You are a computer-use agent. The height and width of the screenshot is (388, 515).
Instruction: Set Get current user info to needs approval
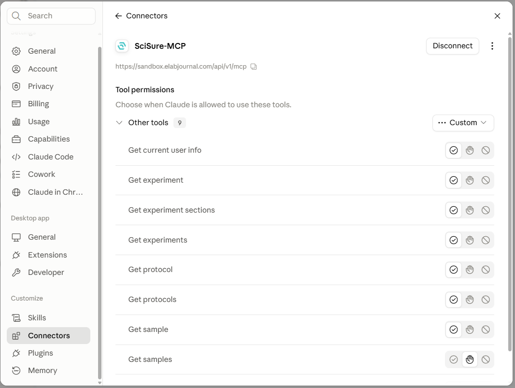click(470, 150)
